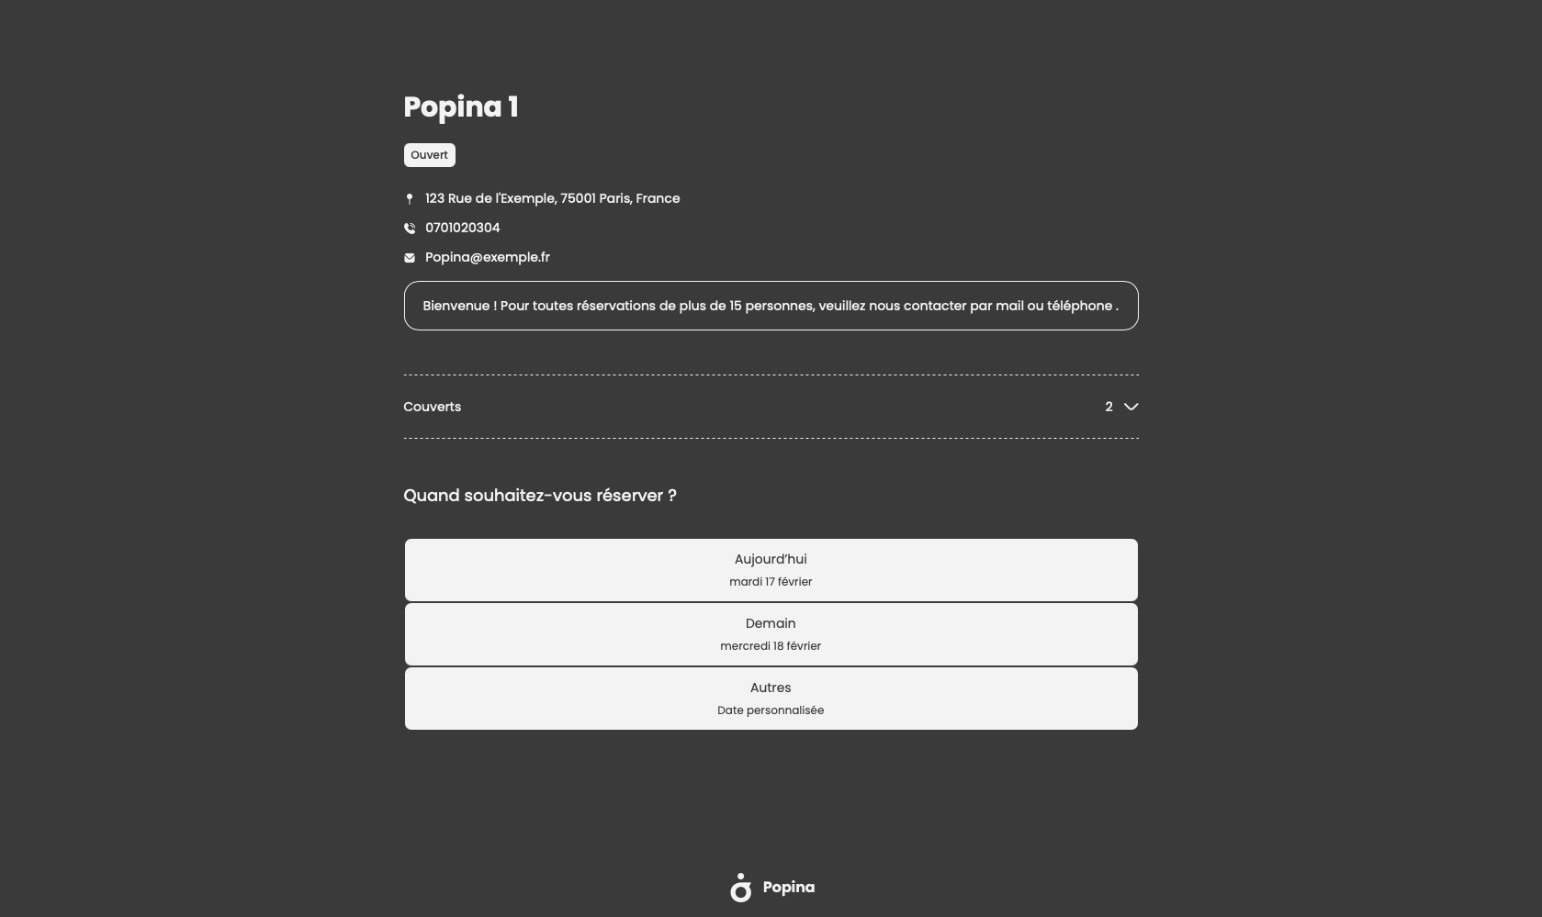Click the location pin icon

coord(410,199)
